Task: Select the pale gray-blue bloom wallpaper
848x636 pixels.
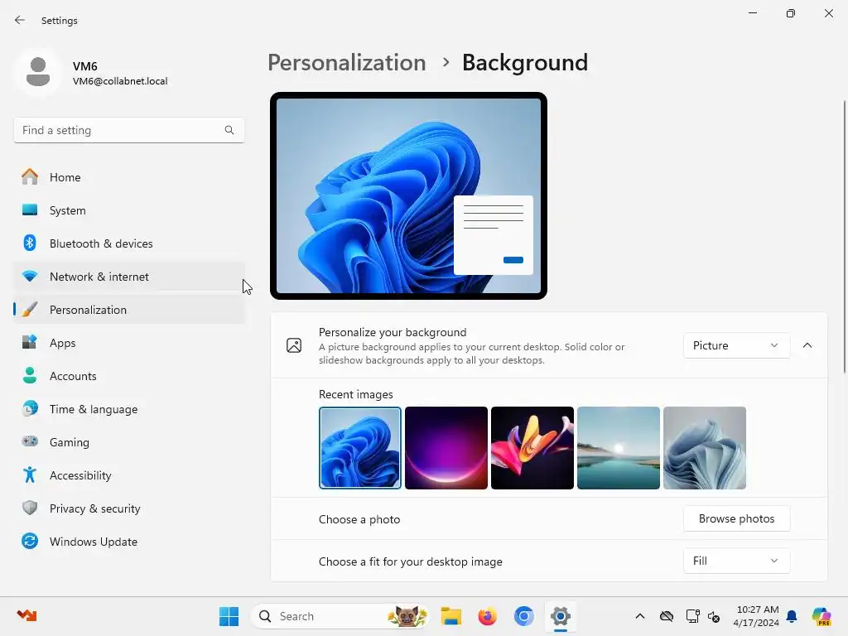Action: [x=704, y=448]
